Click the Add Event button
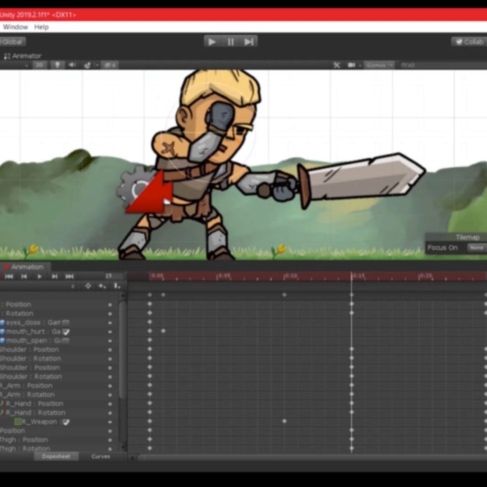Screen dimensions: 487x487 coord(117,286)
